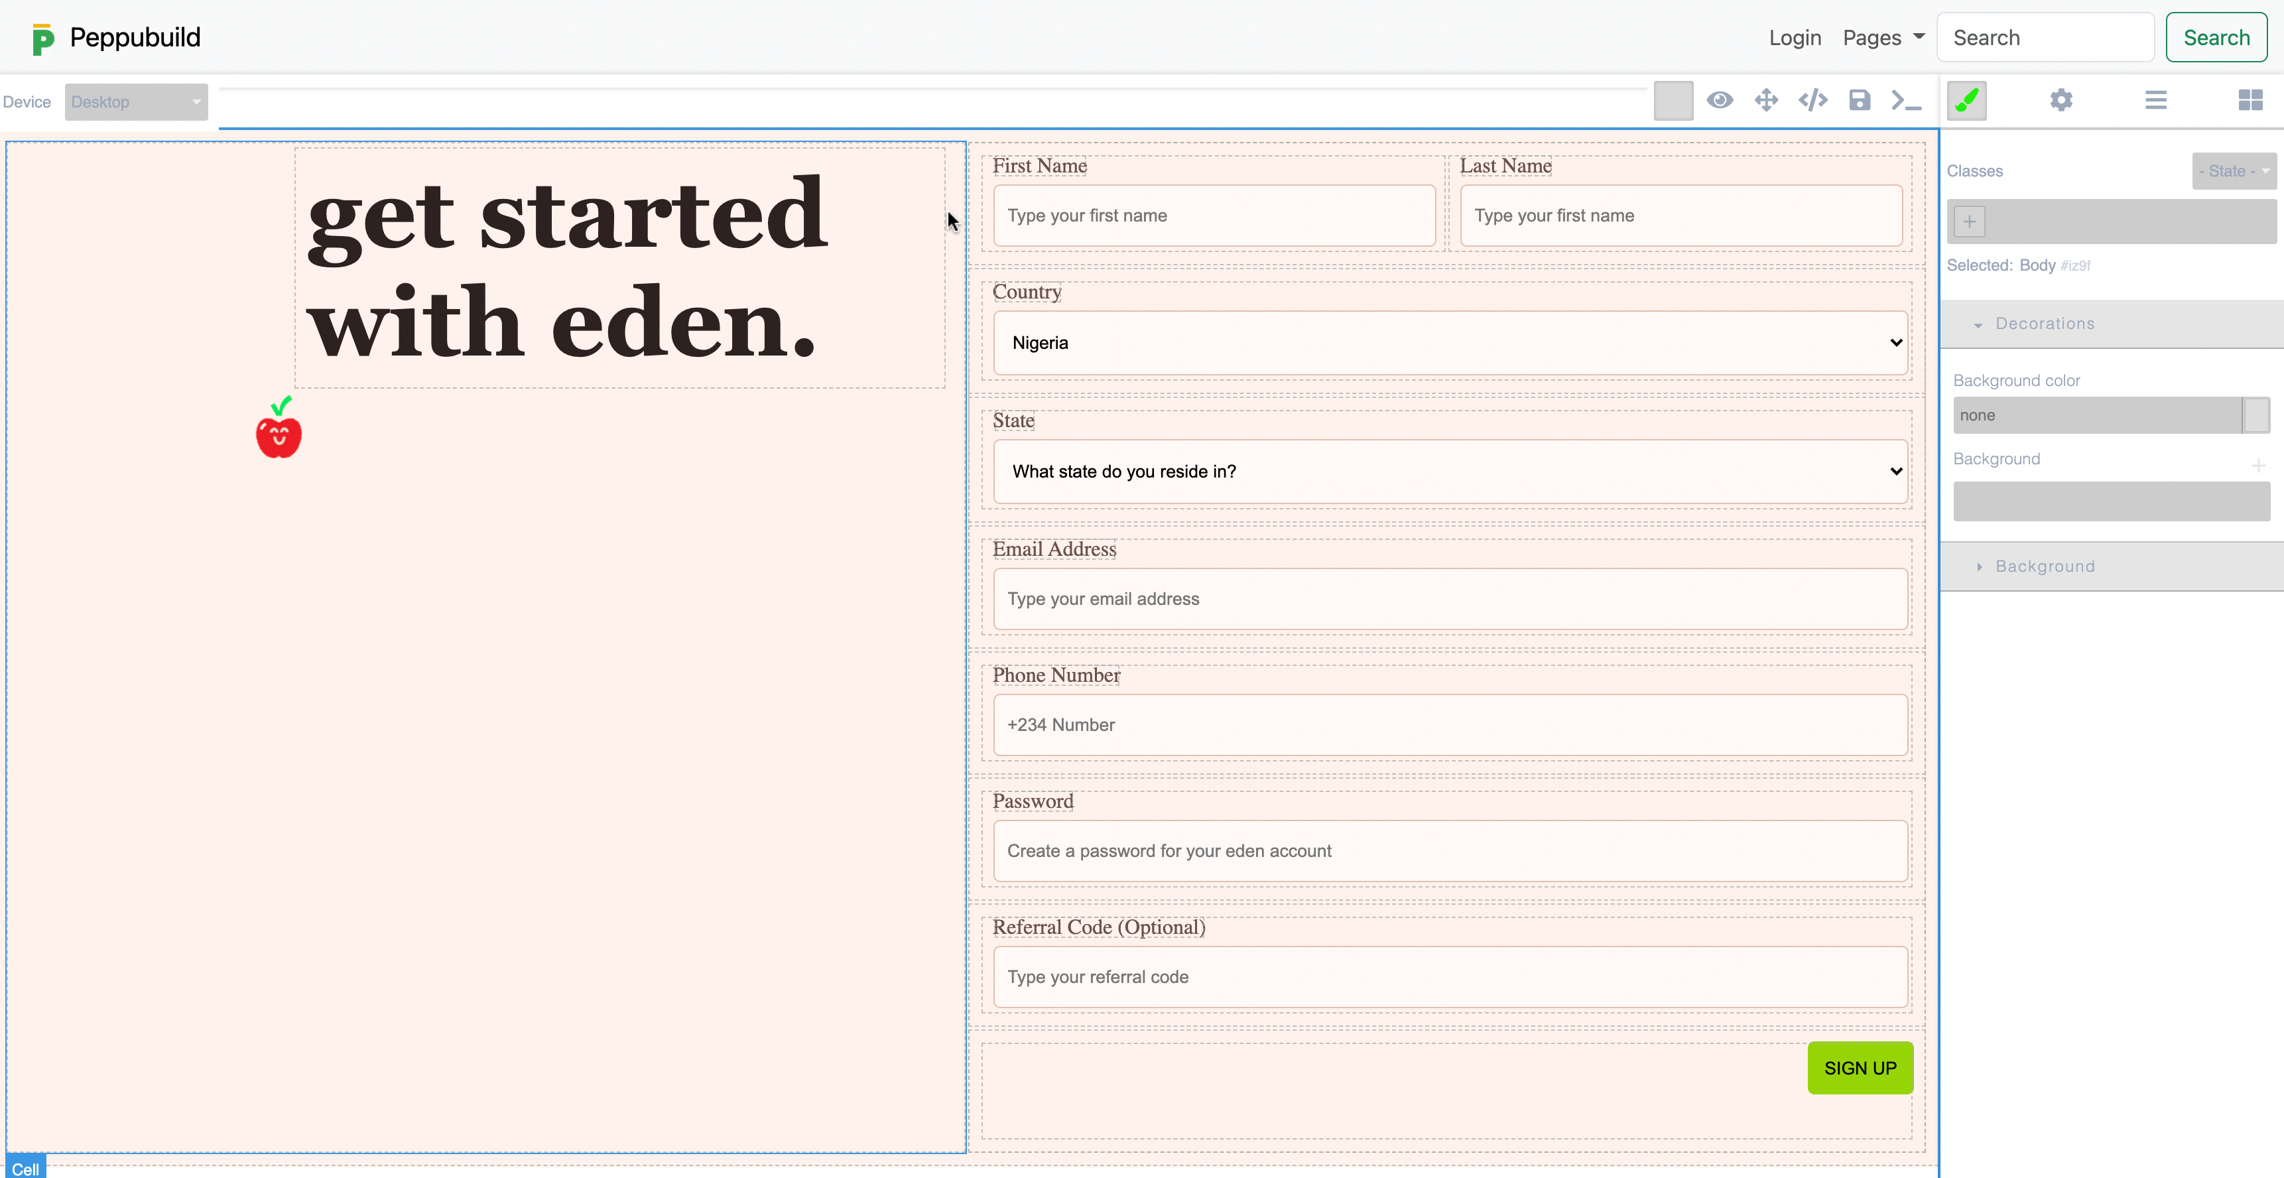This screenshot has width=2284, height=1178.
Task: Click the Phone Number input field
Action: 1450,725
